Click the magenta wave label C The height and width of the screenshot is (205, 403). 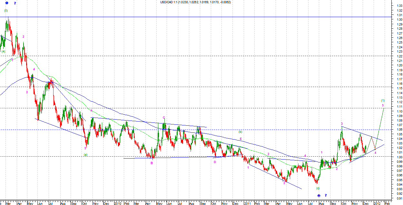click(164, 117)
